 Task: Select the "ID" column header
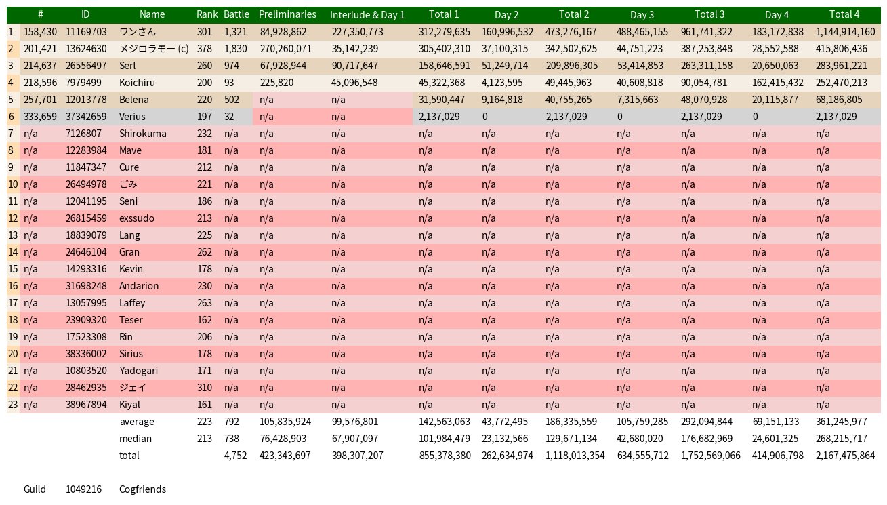(85, 14)
